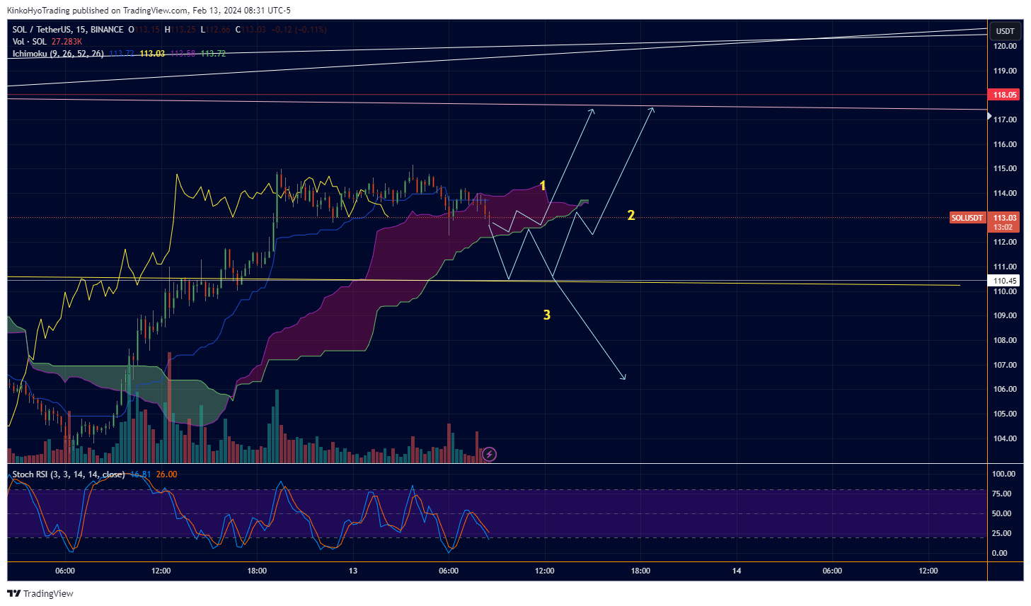Click the countdown 13:02 under price tag
This screenshot has height=606, width=1031.
1003,227
